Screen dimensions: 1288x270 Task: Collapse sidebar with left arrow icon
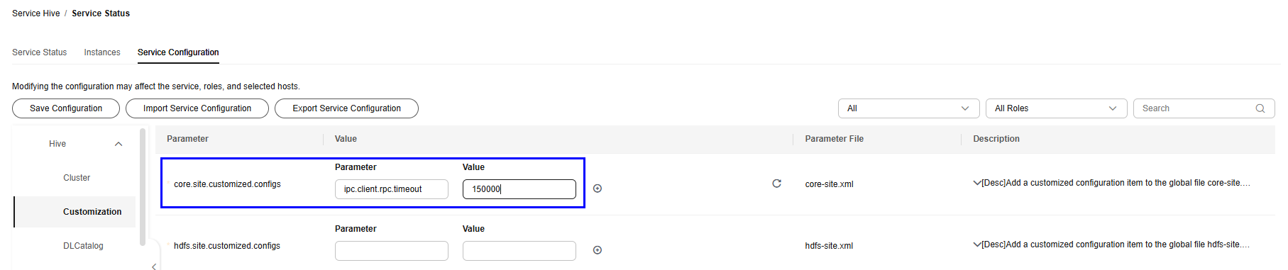pyautogui.click(x=154, y=266)
